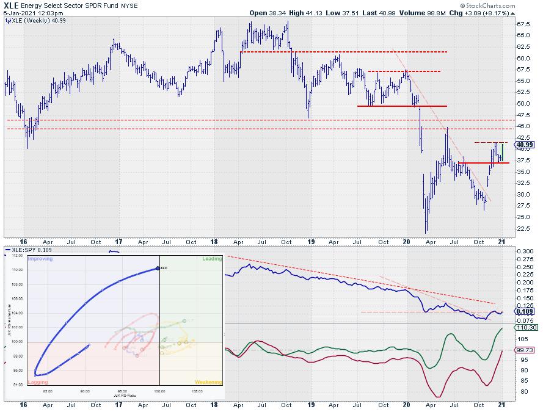Click the boxed 40.99 last-price tag on price axis
The width and height of the screenshot is (543, 412).
coord(525,145)
